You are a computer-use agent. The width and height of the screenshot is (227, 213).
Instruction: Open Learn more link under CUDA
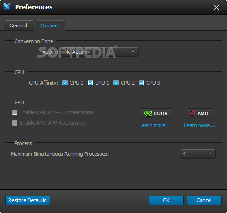point(155,125)
